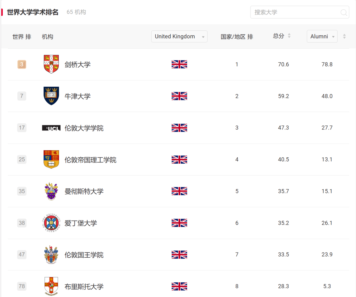Image resolution: width=356 pixels, height=297 pixels.
Task: Open 牛津大学 link
Action: [77, 96]
